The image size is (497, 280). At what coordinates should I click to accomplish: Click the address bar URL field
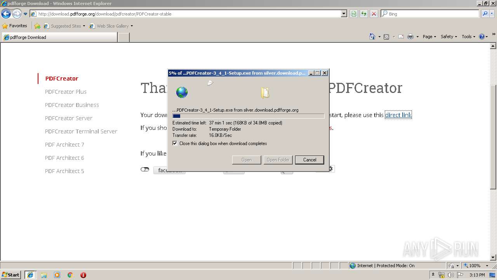(186, 14)
